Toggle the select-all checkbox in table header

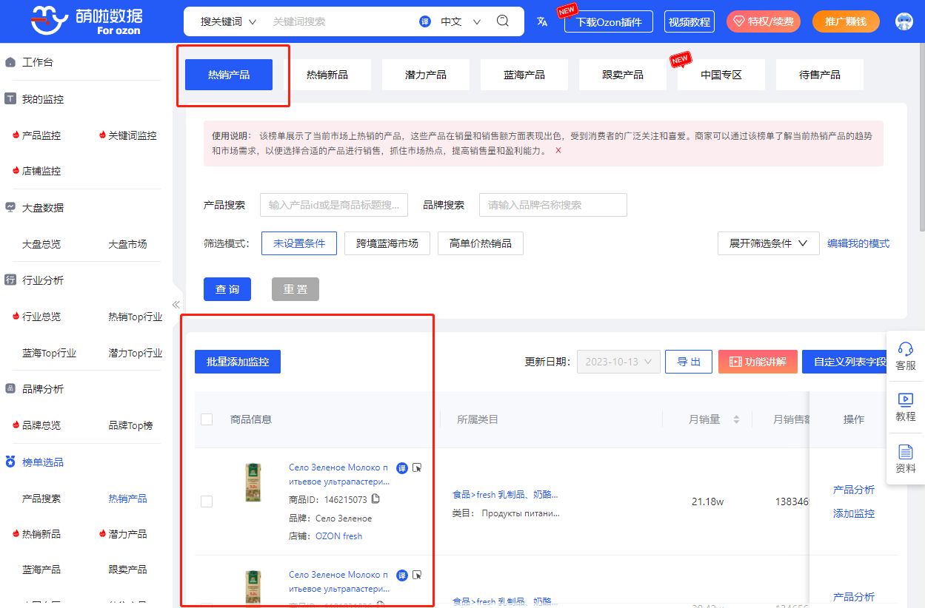207,419
